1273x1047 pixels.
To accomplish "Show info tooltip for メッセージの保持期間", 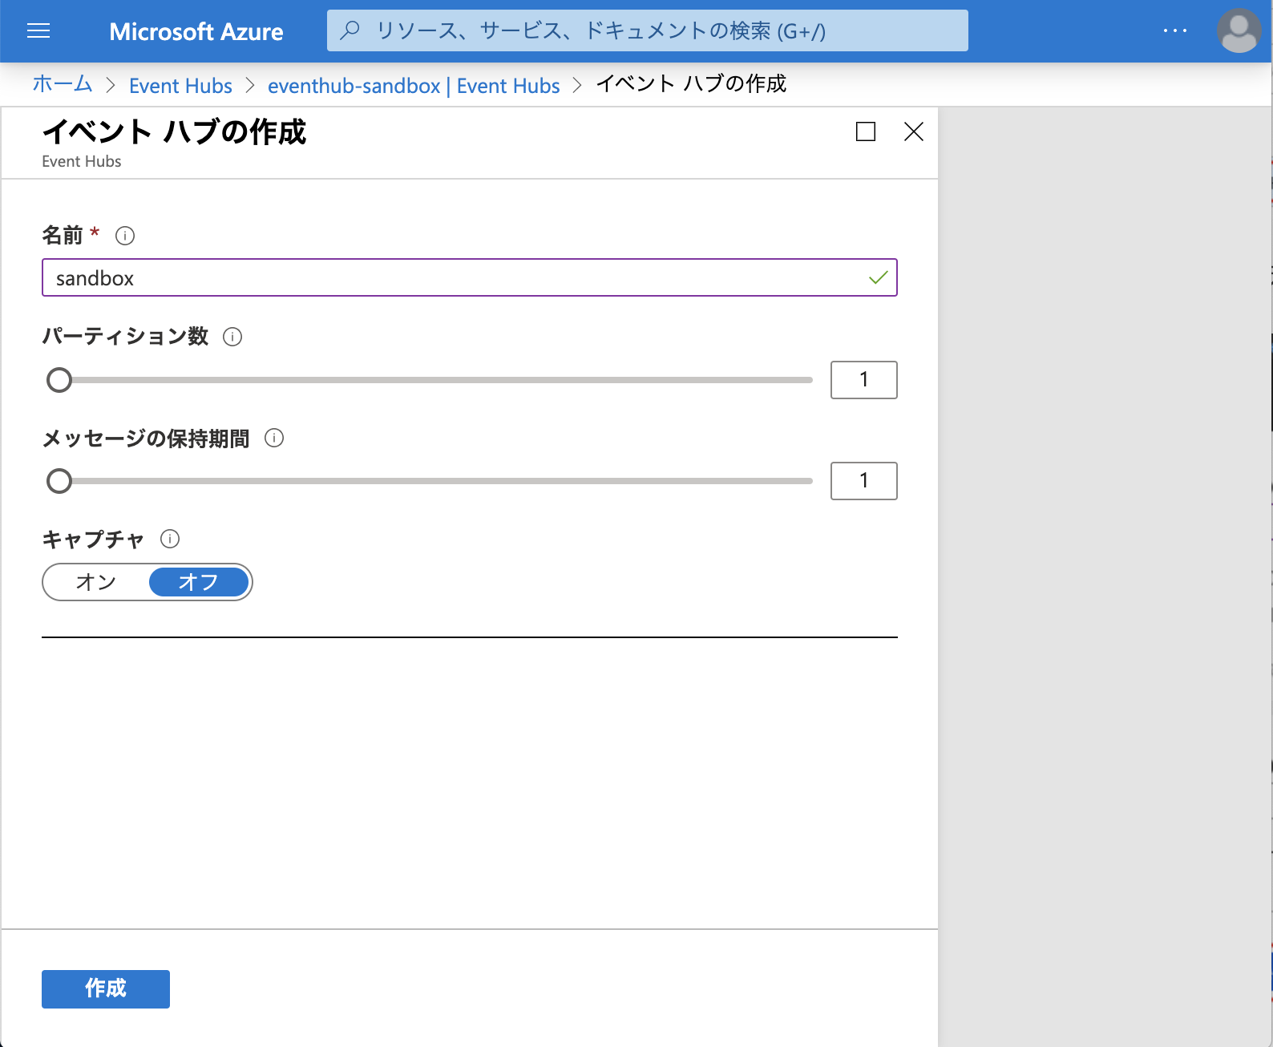I will [x=274, y=438].
